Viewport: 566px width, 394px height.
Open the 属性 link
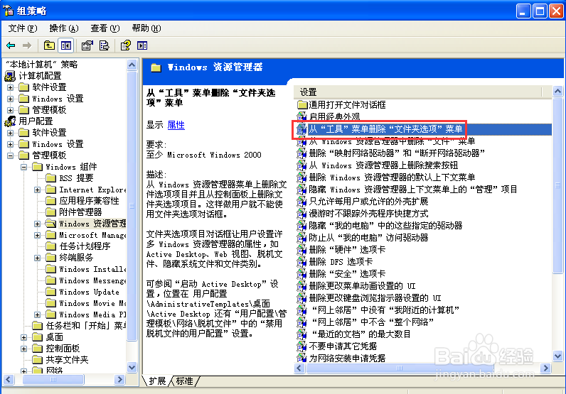[176, 125]
